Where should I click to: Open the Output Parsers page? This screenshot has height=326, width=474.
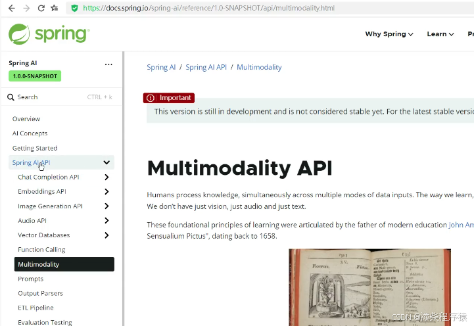(41, 293)
